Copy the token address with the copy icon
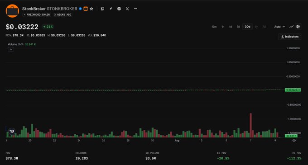Viewport: 308px width, 165px height. [102, 9]
